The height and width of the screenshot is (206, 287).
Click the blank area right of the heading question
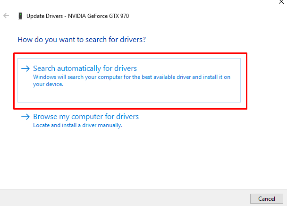(212, 40)
